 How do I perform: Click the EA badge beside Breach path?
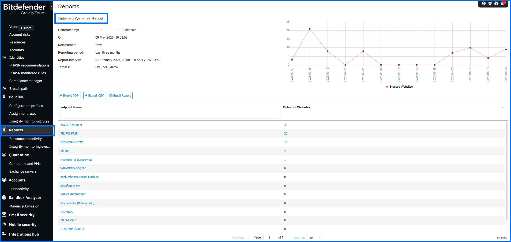tap(4, 88)
